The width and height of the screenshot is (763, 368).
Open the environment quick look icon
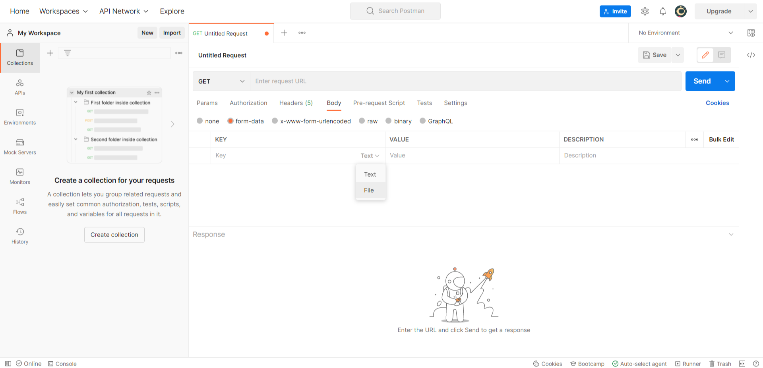(x=751, y=33)
